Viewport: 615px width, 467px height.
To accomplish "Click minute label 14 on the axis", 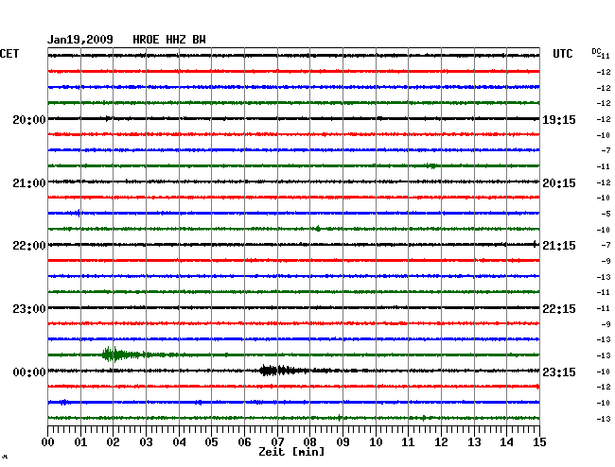I will 506,442.
